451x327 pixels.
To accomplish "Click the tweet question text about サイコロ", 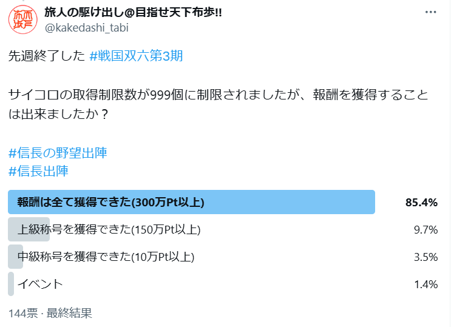I will pos(219,104).
